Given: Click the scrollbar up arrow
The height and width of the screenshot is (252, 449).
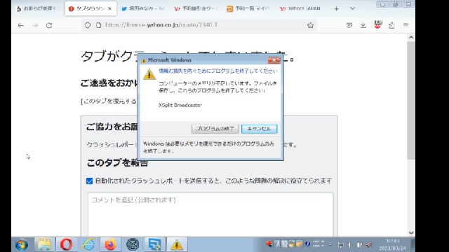Looking at the screenshot, I should (x=411, y=37).
